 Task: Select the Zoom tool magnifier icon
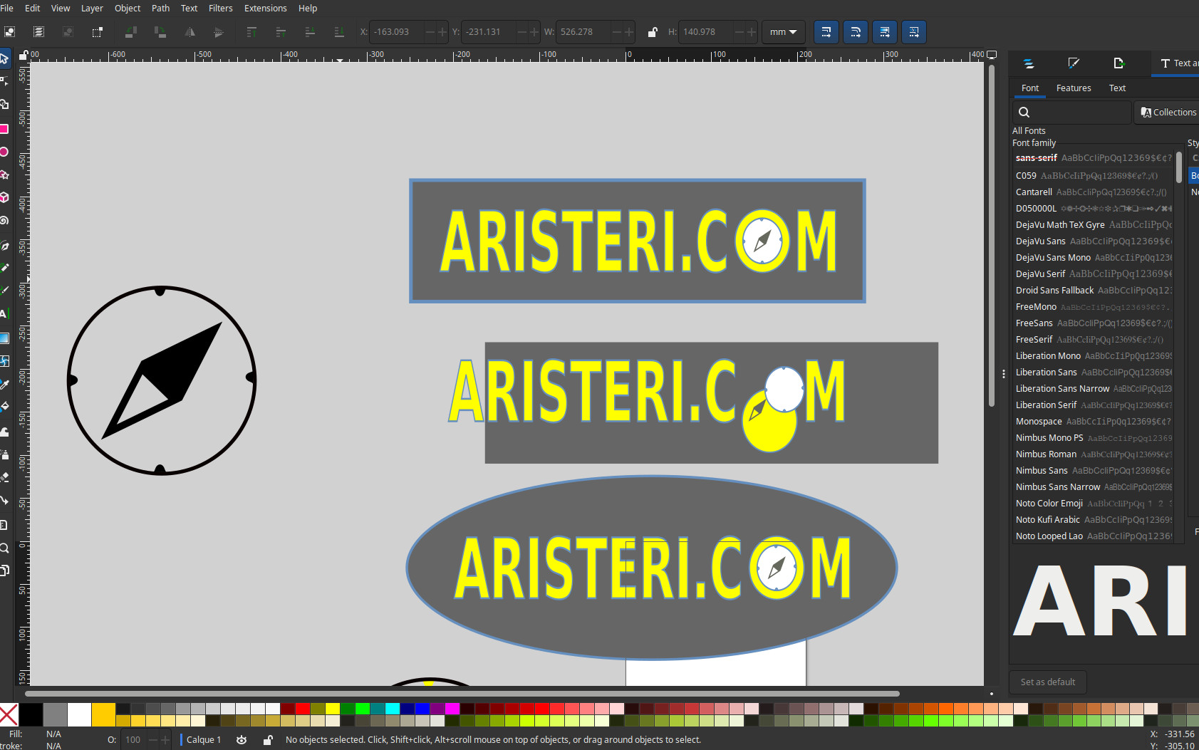coord(4,548)
